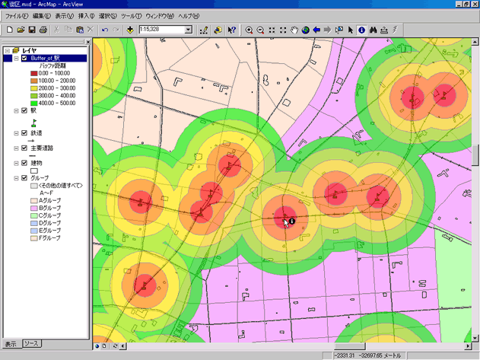Click the map's vertical scrollbar thumb
Screen dimensions: 480x360
pyautogui.click(x=475, y=155)
